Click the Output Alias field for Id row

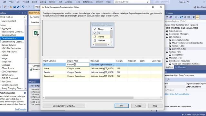78,64
